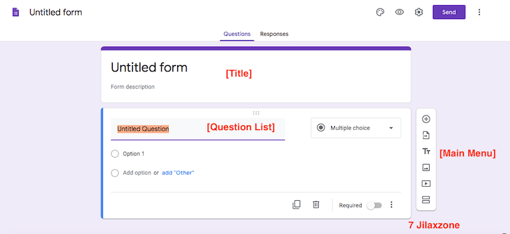The image size is (510, 234).
Task: Preview the form with eye icon
Action: pyautogui.click(x=400, y=12)
